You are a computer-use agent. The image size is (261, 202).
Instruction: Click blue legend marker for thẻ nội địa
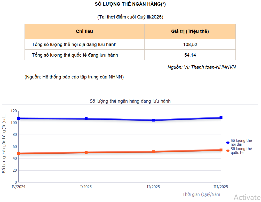pos(227,142)
